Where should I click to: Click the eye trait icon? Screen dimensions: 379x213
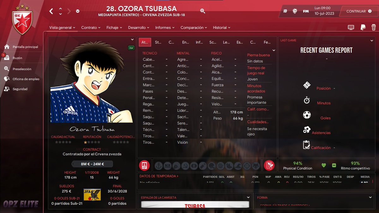click(194, 165)
